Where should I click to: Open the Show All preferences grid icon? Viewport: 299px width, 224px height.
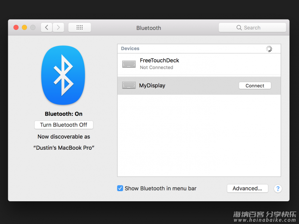click(x=80, y=28)
